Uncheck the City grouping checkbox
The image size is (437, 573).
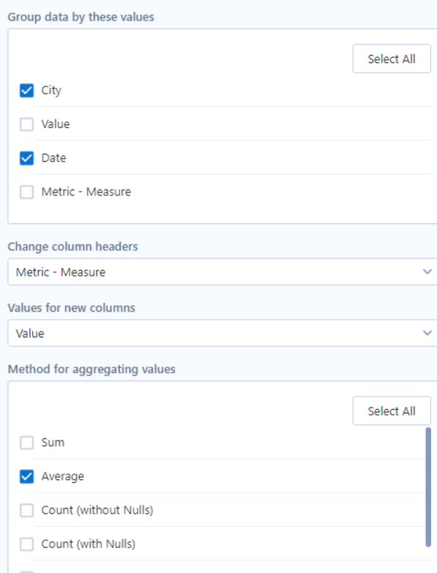[x=26, y=90]
